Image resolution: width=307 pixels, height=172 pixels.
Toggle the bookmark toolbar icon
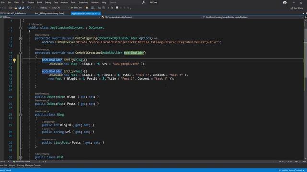point(117,8)
